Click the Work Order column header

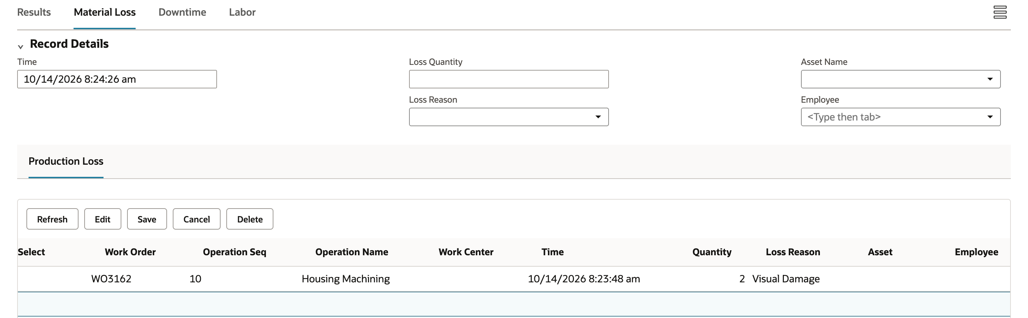(x=130, y=252)
